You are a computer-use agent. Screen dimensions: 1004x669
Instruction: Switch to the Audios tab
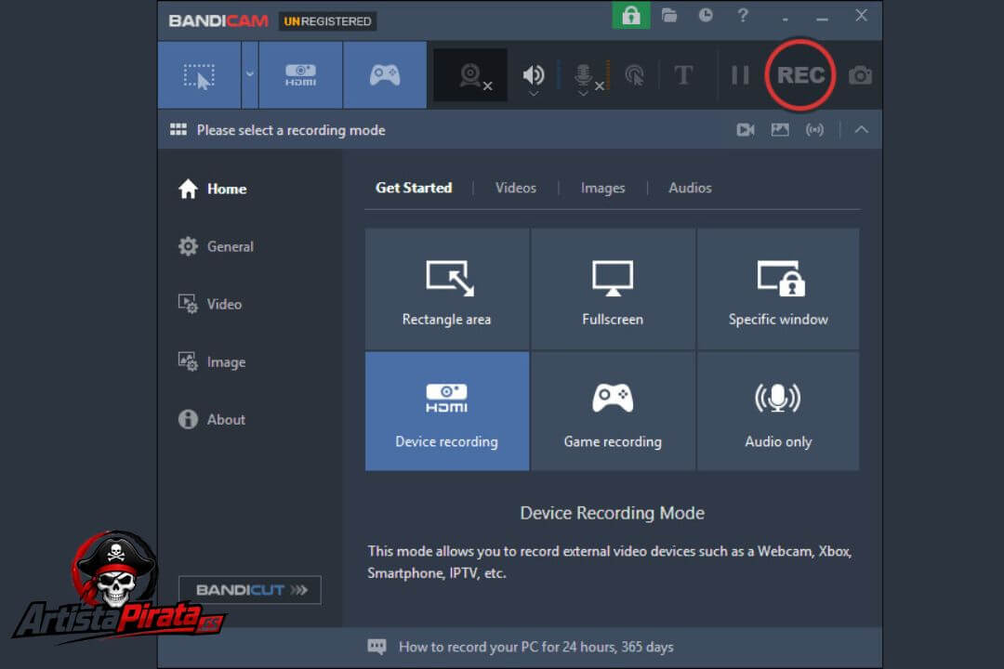[x=690, y=188]
